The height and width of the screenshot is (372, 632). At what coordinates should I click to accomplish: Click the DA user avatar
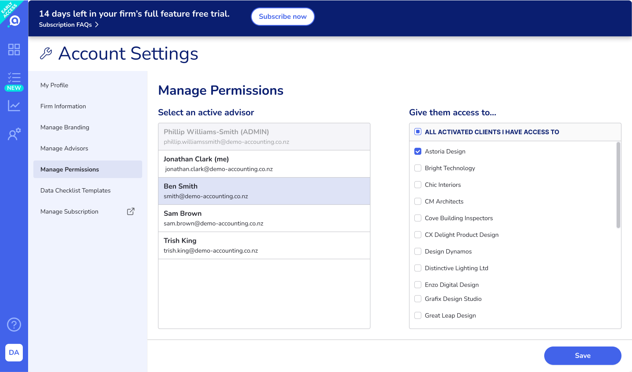[x=14, y=353]
